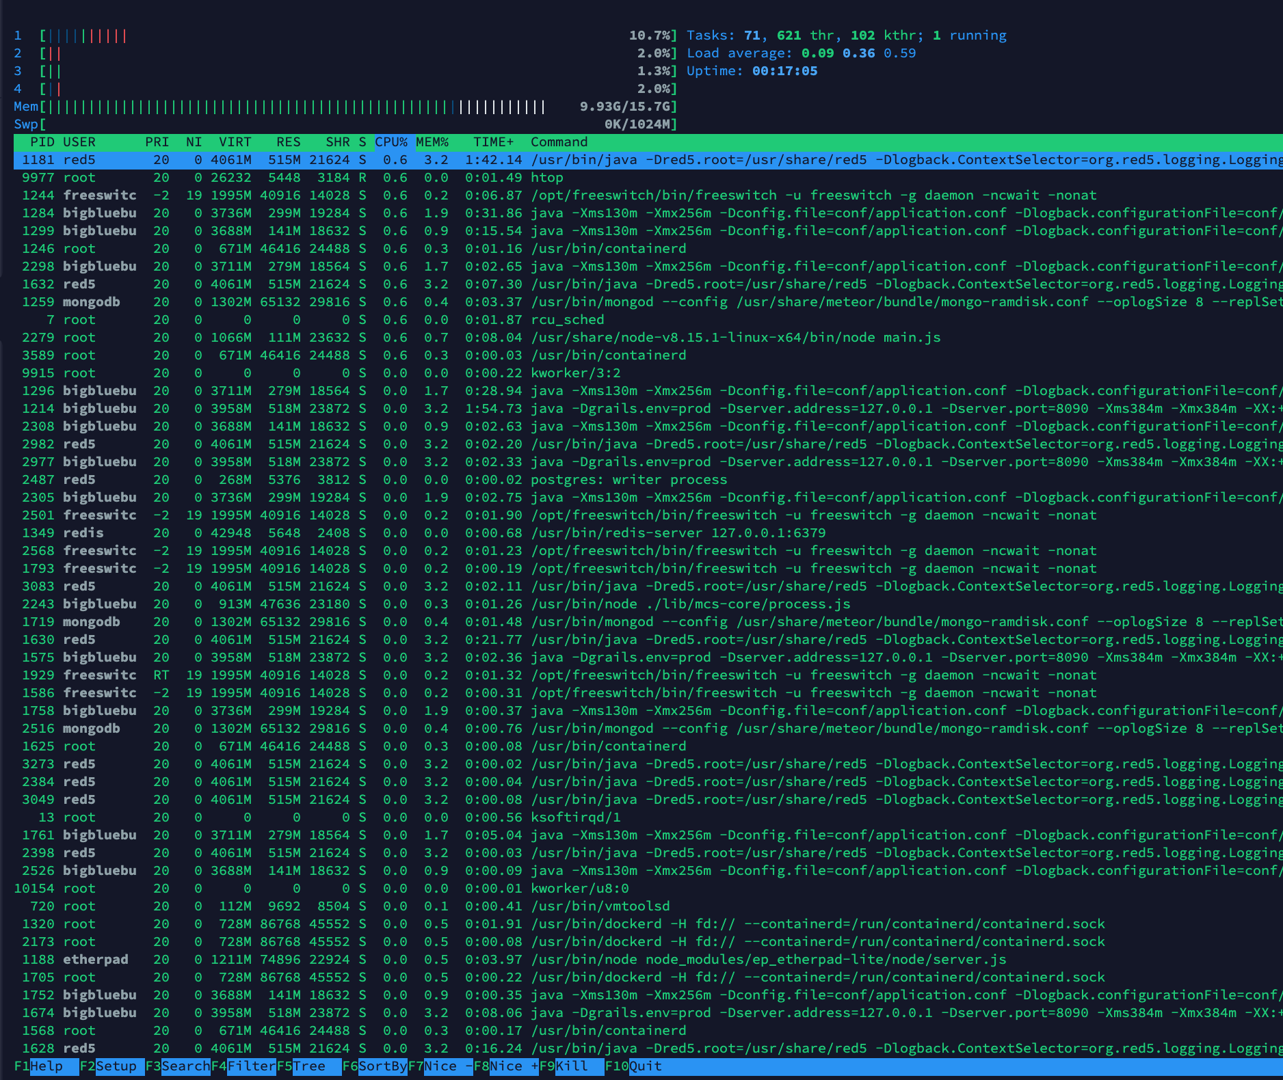
Task: Select the kworker/u8:0 row PID 10154
Action: tap(648, 889)
